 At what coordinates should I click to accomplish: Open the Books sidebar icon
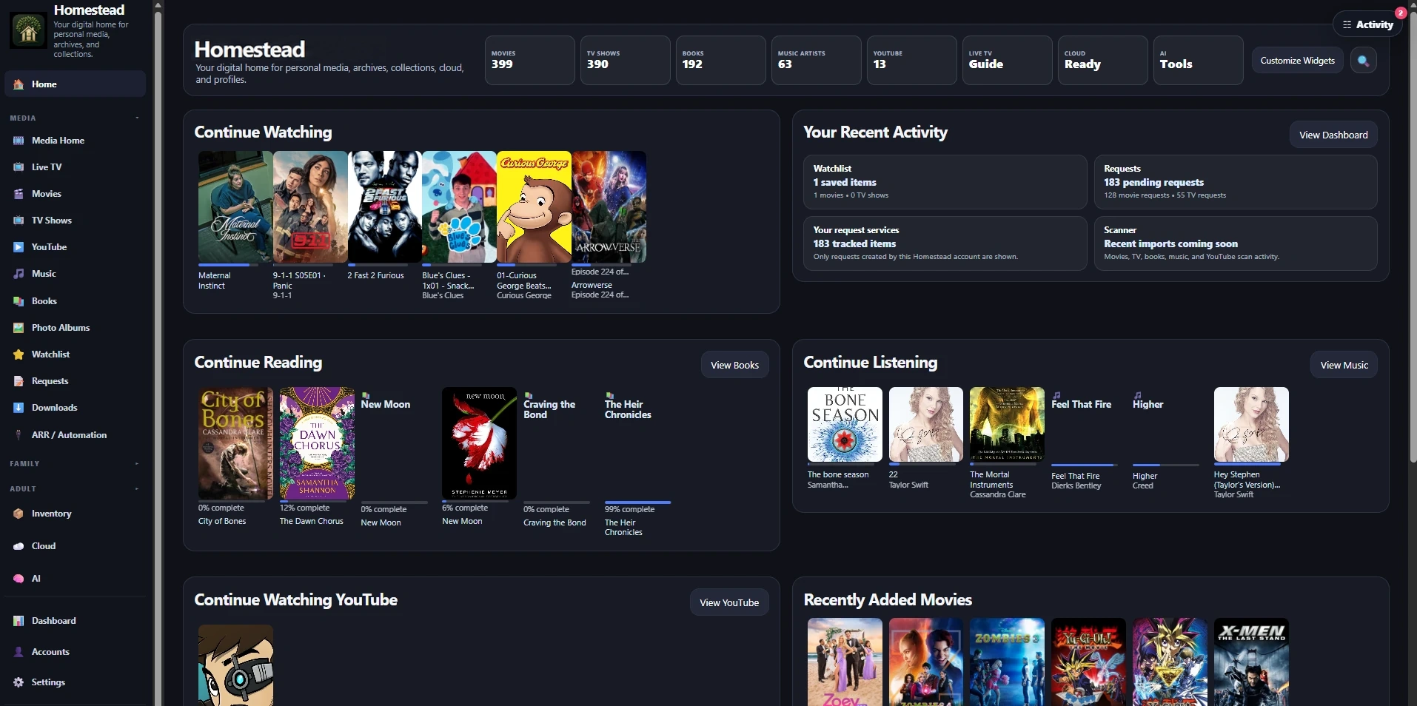tap(19, 301)
